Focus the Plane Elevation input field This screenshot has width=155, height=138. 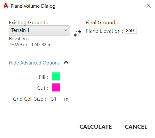click(131, 30)
